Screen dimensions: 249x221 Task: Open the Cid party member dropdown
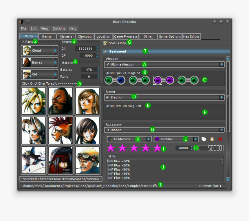tap(39, 74)
